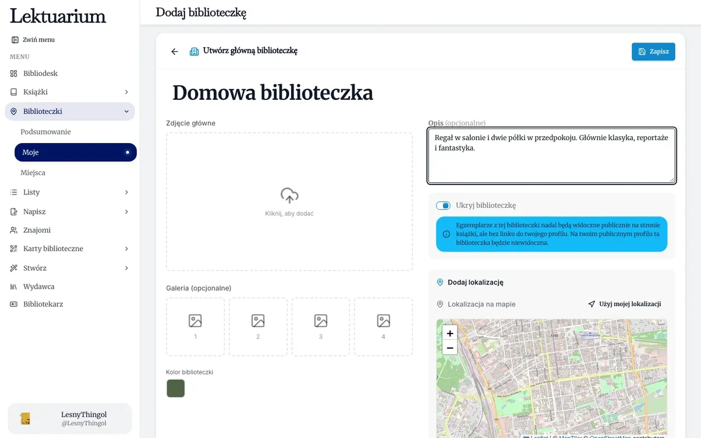Click the cloud upload icon for main photo

[289, 195]
